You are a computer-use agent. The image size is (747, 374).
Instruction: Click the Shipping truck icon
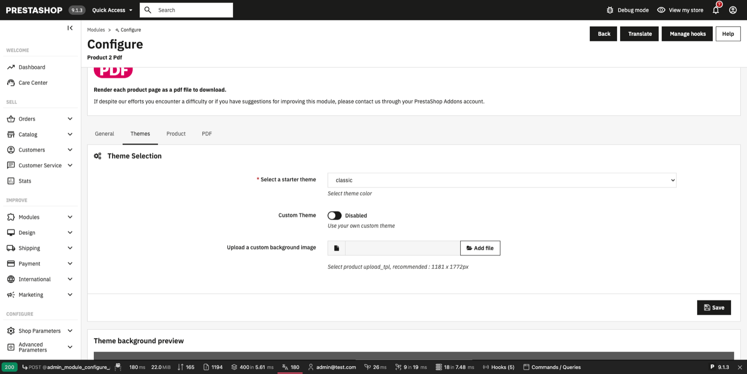[x=11, y=248]
